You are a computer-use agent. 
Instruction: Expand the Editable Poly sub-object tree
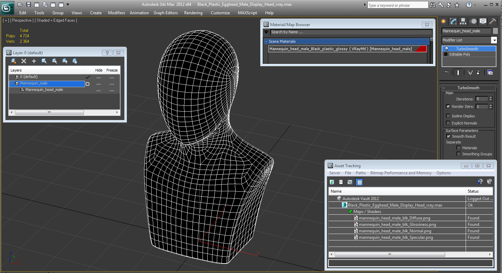click(x=446, y=54)
